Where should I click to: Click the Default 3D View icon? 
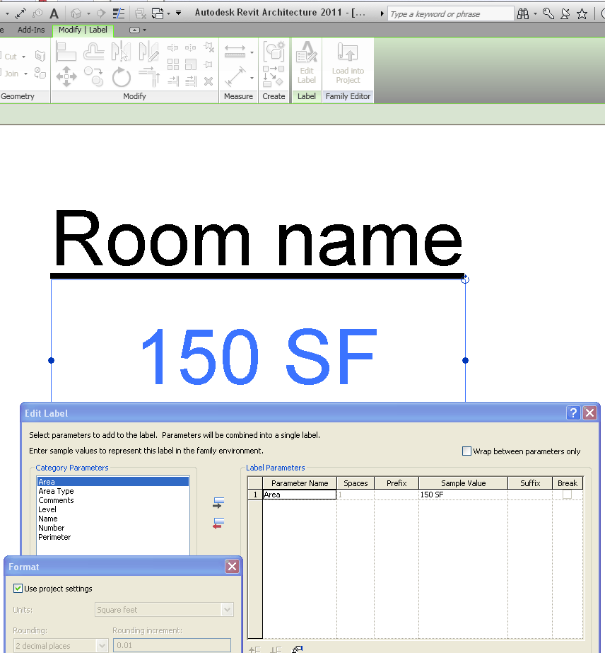coord(76,13)
